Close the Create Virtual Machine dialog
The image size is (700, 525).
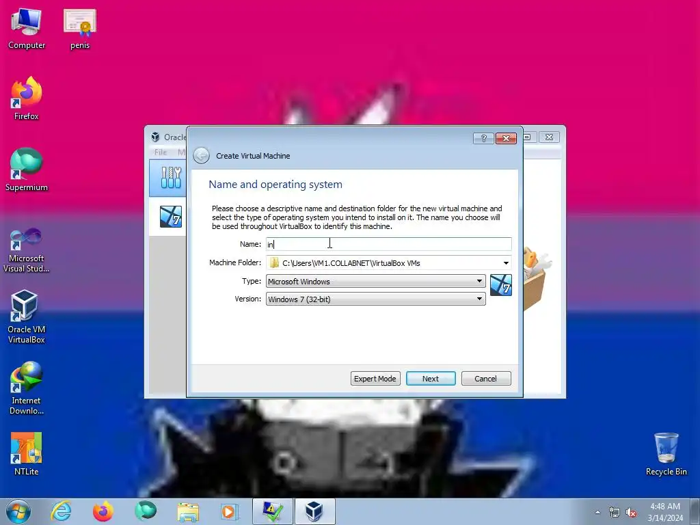coord(506,138)
